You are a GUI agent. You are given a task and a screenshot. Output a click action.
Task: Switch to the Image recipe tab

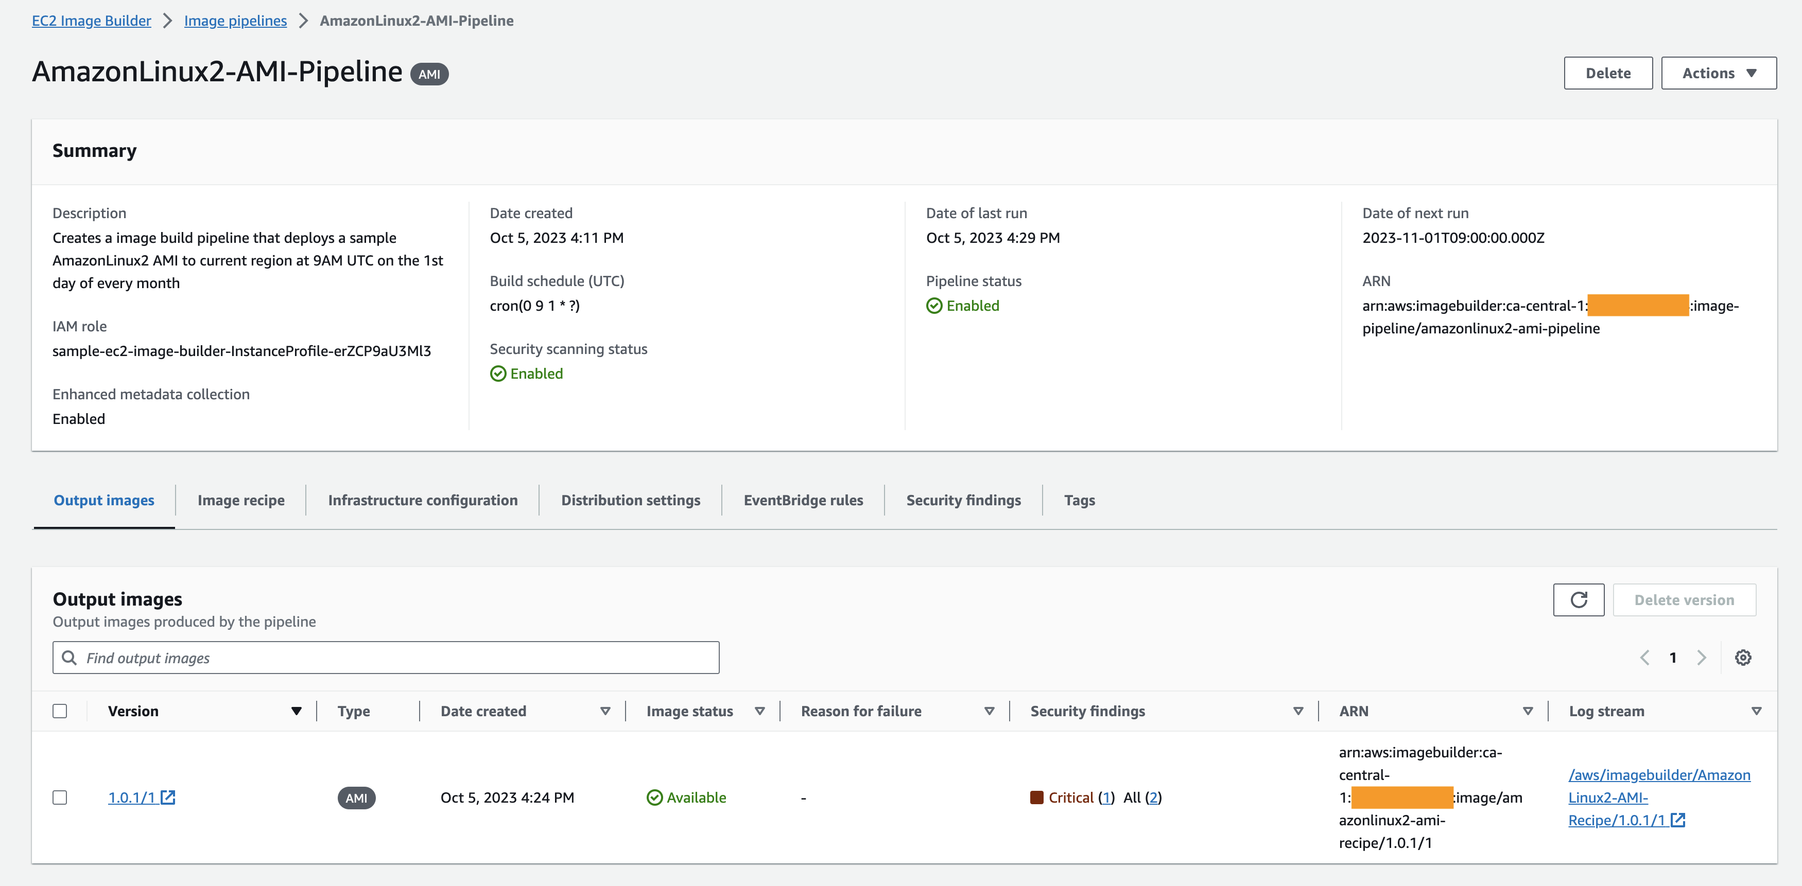240,500
